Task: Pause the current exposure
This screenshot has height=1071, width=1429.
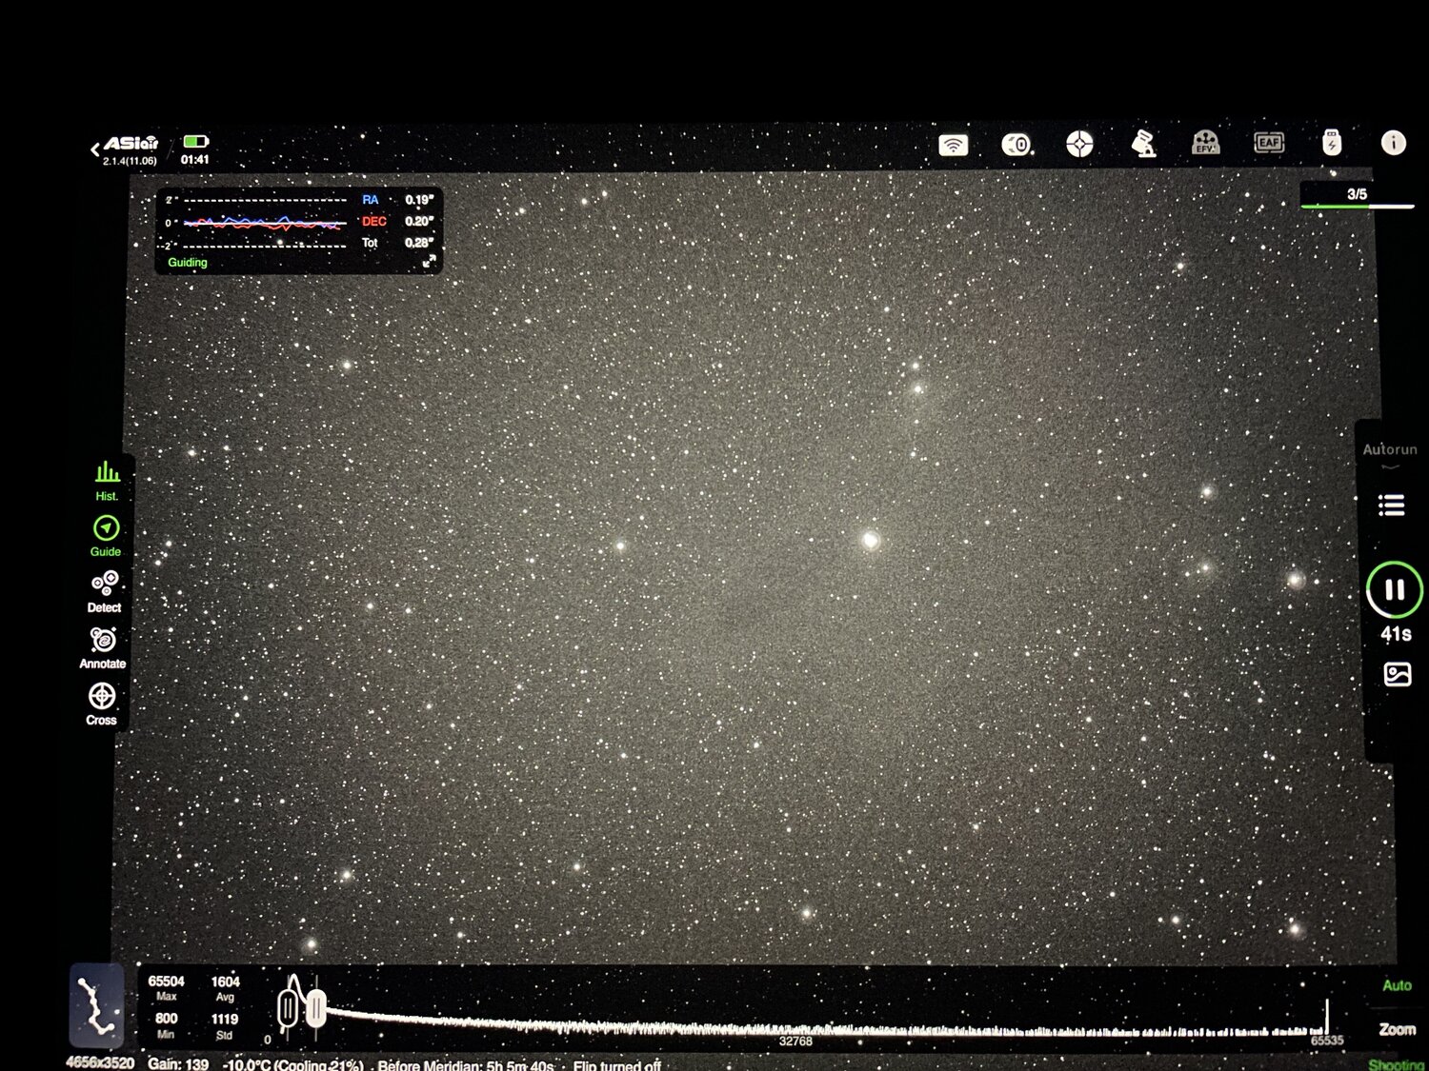Action: pyautogui.click(x=1395, y=590)
